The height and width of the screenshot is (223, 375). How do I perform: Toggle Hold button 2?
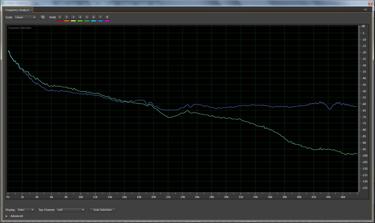tap(66, 17)
